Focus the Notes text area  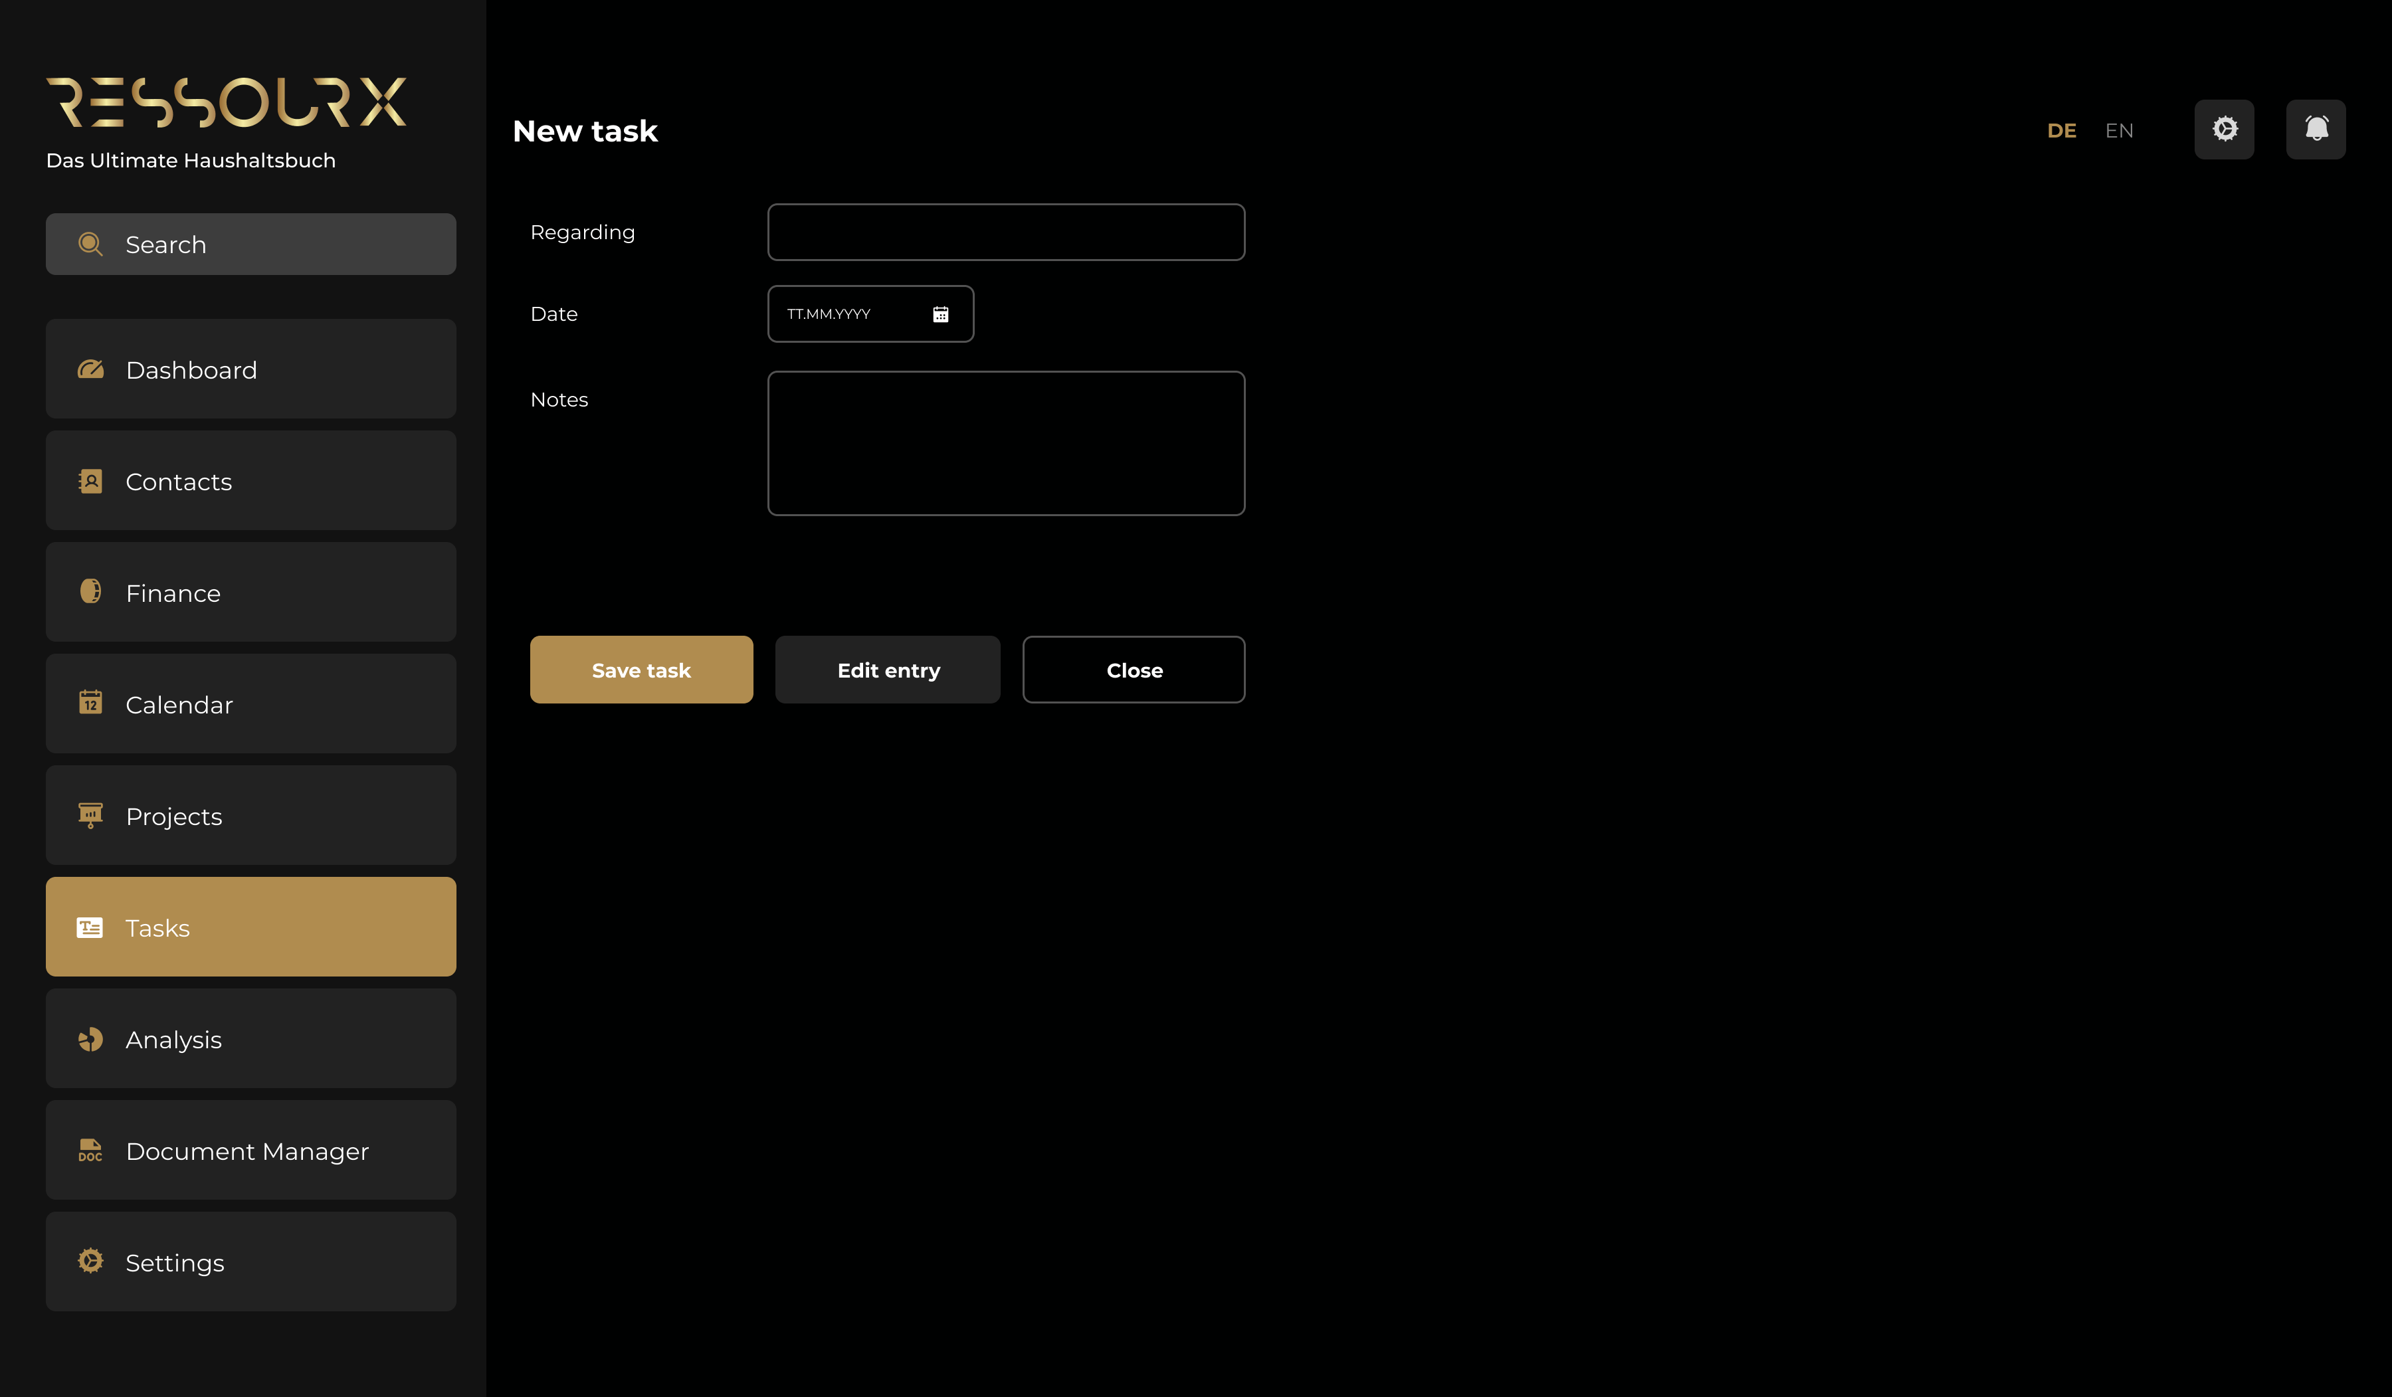coord(1006,443)
